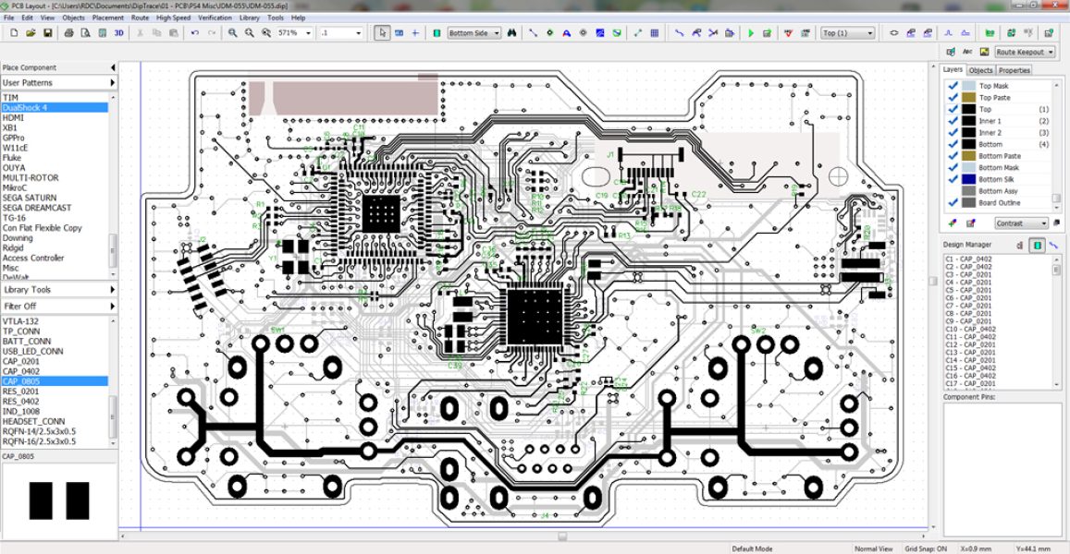Enable the Bottom Assy layer checkbox
The image size is (1070, 554).
tap(953, 191)
